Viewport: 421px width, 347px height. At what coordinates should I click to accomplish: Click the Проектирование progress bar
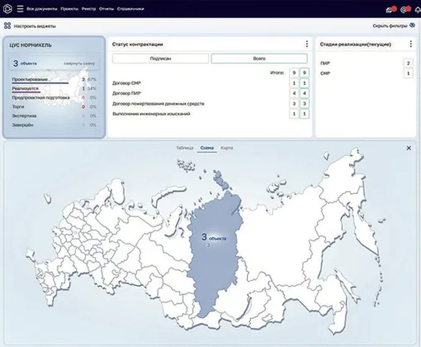[41, 83]
